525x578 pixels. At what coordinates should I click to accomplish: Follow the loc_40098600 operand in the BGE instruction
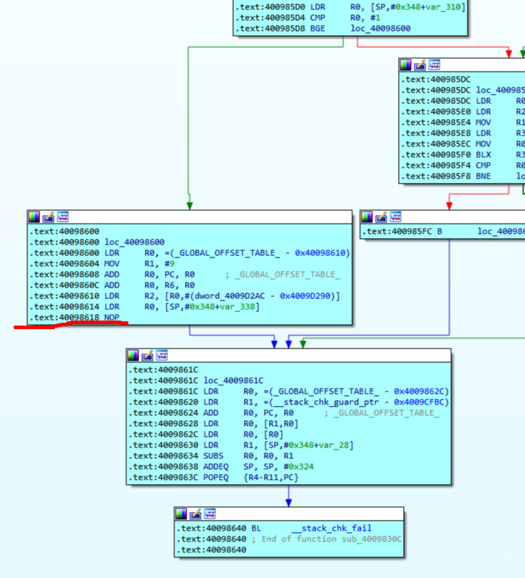point(380,29)
